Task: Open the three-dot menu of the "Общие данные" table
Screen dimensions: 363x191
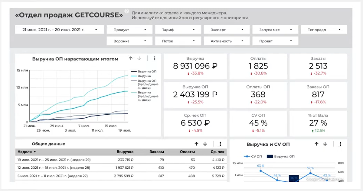Action: [220, 144]
